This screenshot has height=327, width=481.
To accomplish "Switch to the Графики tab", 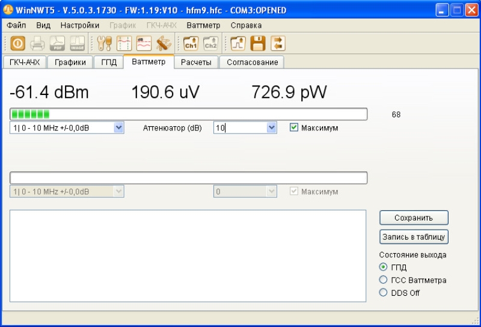I will pos(70,63).
